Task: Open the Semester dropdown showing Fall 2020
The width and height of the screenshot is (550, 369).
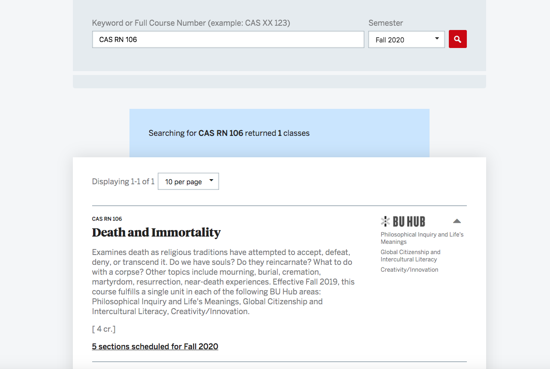Action: [406, 39]
